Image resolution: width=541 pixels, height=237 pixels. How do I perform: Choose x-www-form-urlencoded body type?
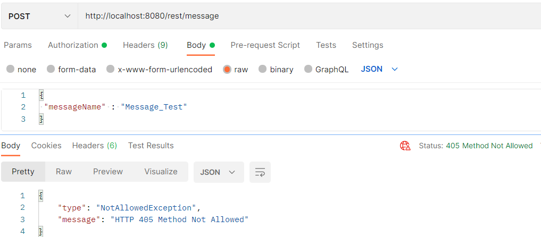point(111,69)
